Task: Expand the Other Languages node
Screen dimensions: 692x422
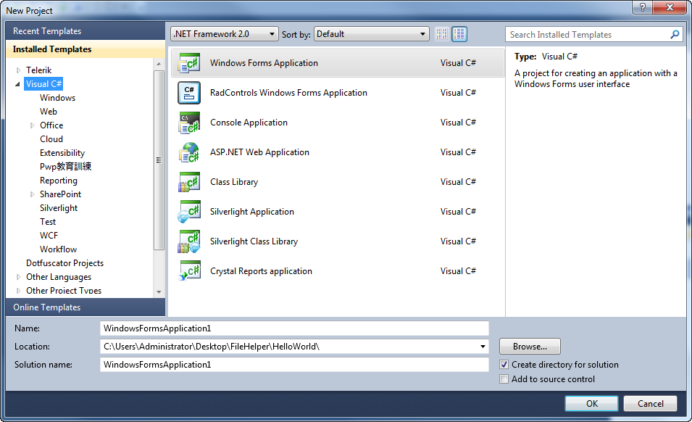Action: coord(18,277)
